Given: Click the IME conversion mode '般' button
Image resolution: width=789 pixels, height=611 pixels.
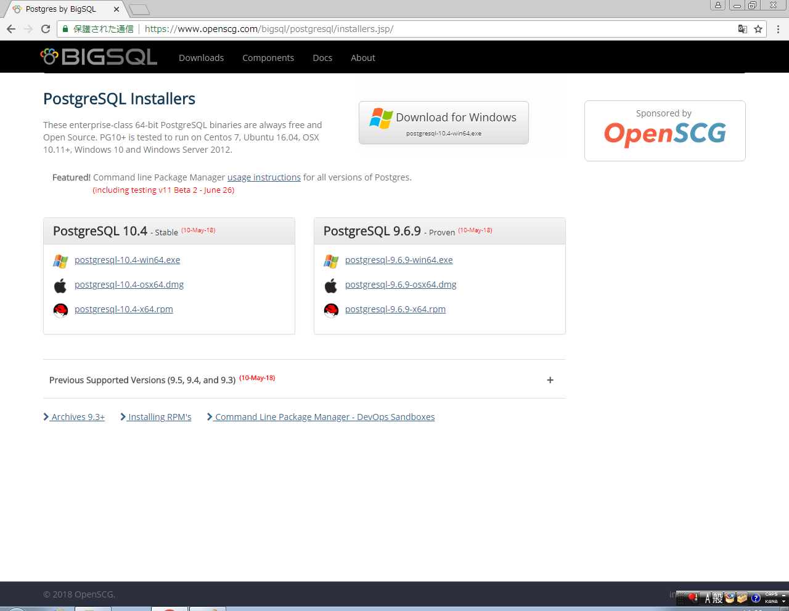Looking at the screenshot, I should [x=717, y=598].
